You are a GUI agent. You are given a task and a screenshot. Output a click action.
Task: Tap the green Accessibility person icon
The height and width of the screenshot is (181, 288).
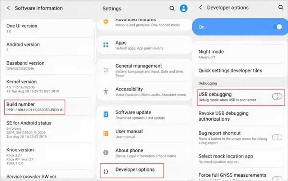(106, 91)
